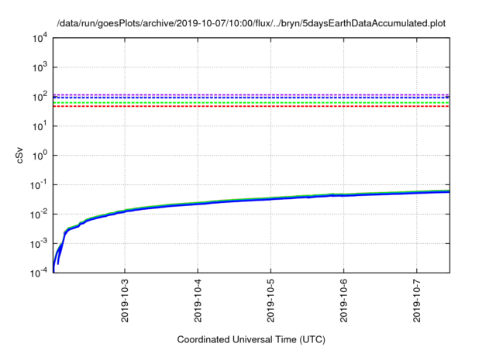Click the 10^2 y-axis tick label

[x=40, y=96]
